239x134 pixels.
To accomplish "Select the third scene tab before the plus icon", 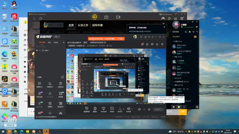I will tap(56, 43).
